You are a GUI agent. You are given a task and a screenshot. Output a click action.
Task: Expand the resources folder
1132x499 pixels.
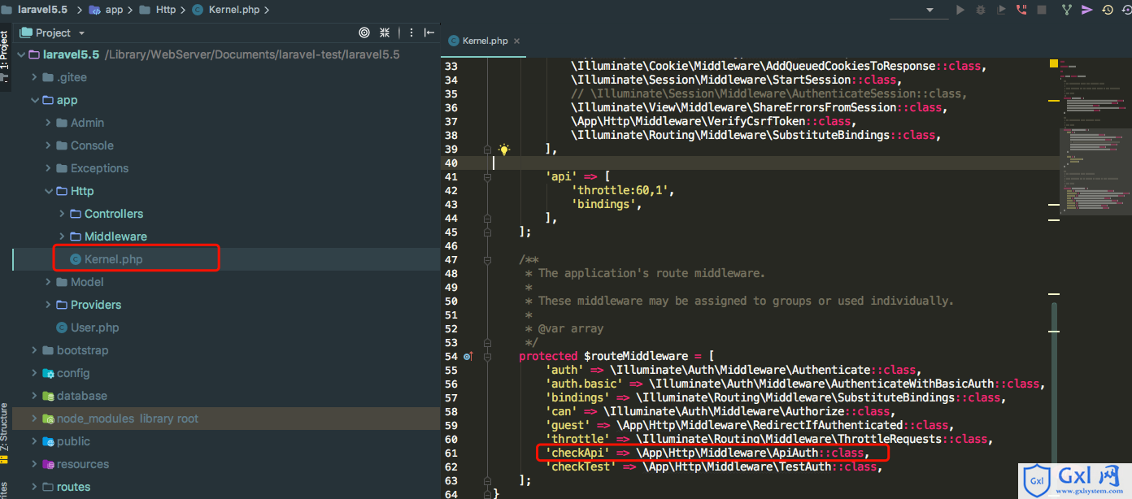[x=34, y=464]
